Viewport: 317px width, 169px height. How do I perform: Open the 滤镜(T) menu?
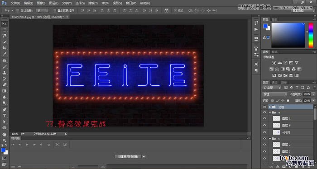click(x=93, y=3)
